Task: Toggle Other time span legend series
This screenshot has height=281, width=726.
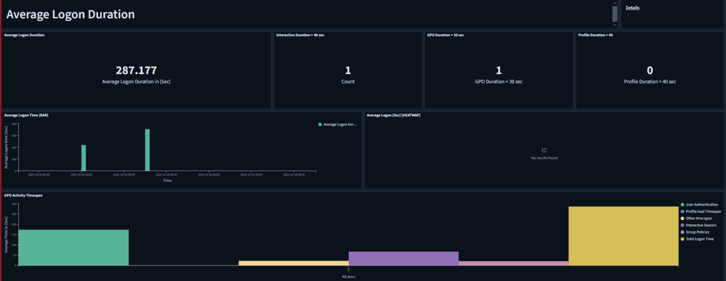Action: tap(699, 218)
